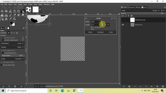Viewport: 166px width, 93px height.
Task: Switch to the Paths tab
Action: [138, 7]
